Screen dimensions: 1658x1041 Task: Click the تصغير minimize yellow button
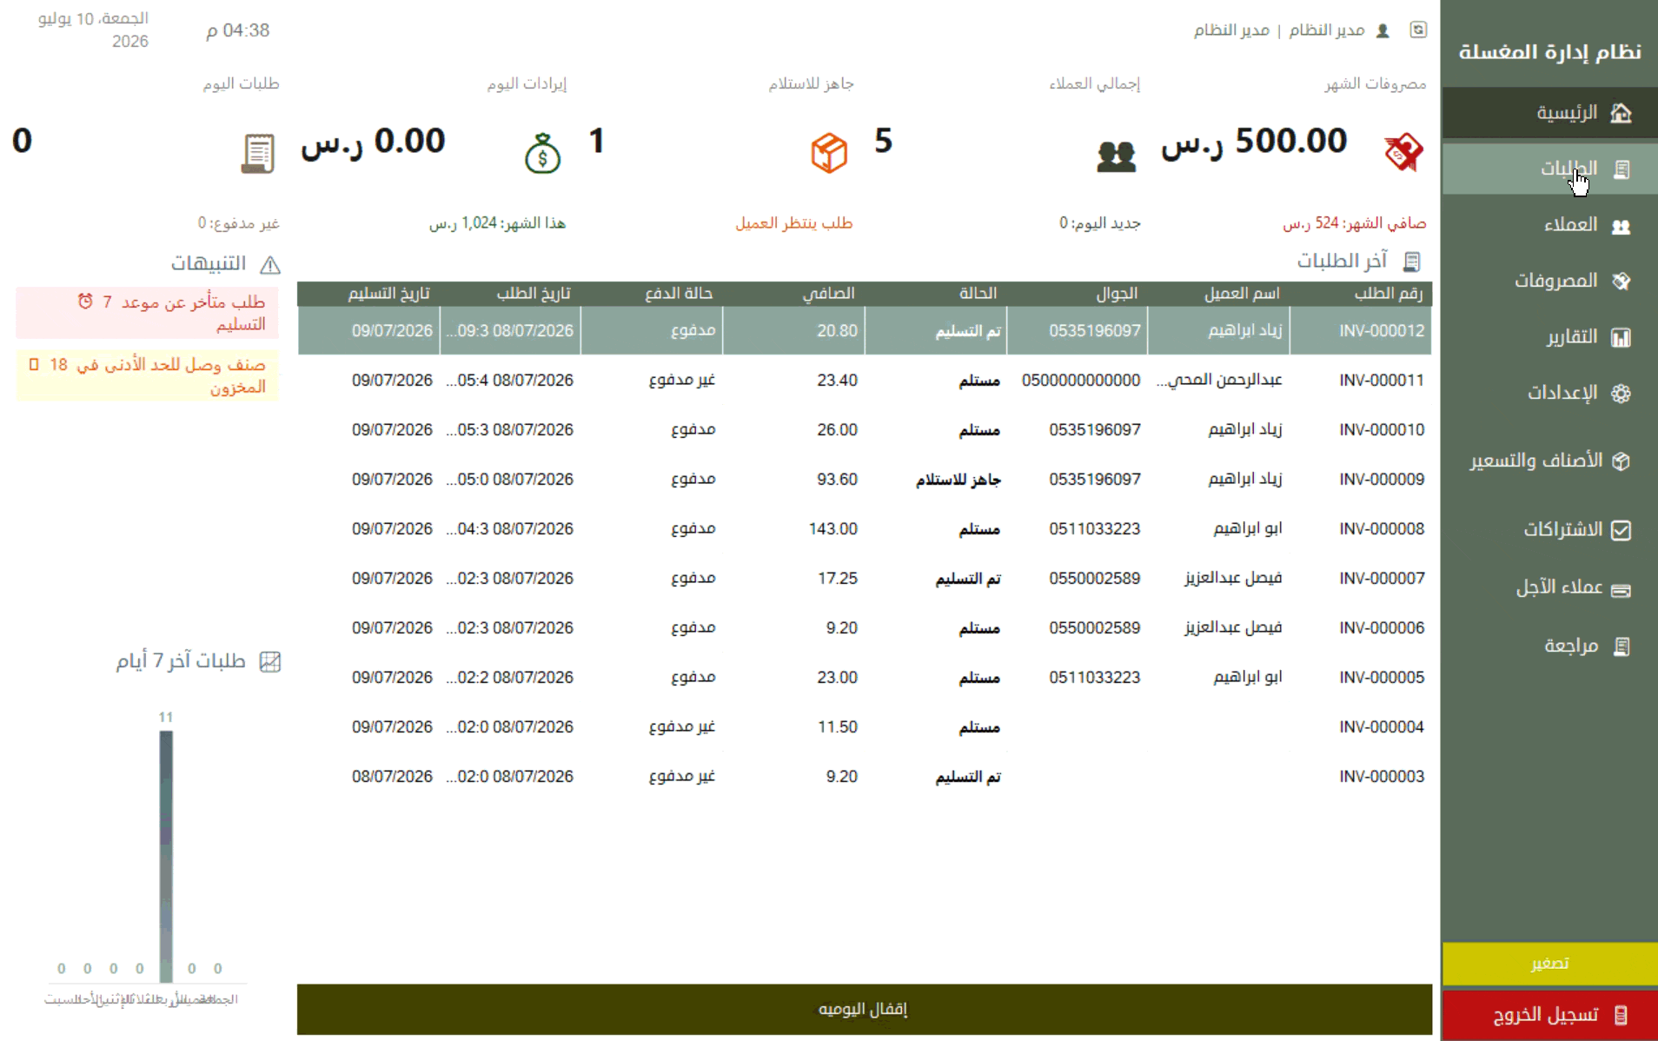click(1549, 964)
